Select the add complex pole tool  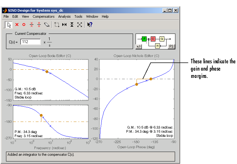coord(31,24)
